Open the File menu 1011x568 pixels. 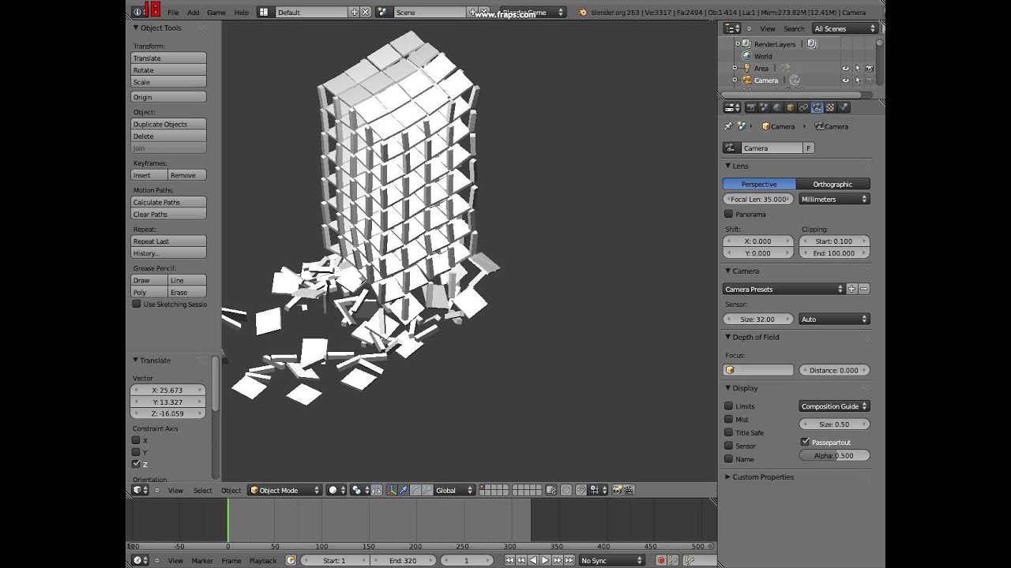[172, 13]
